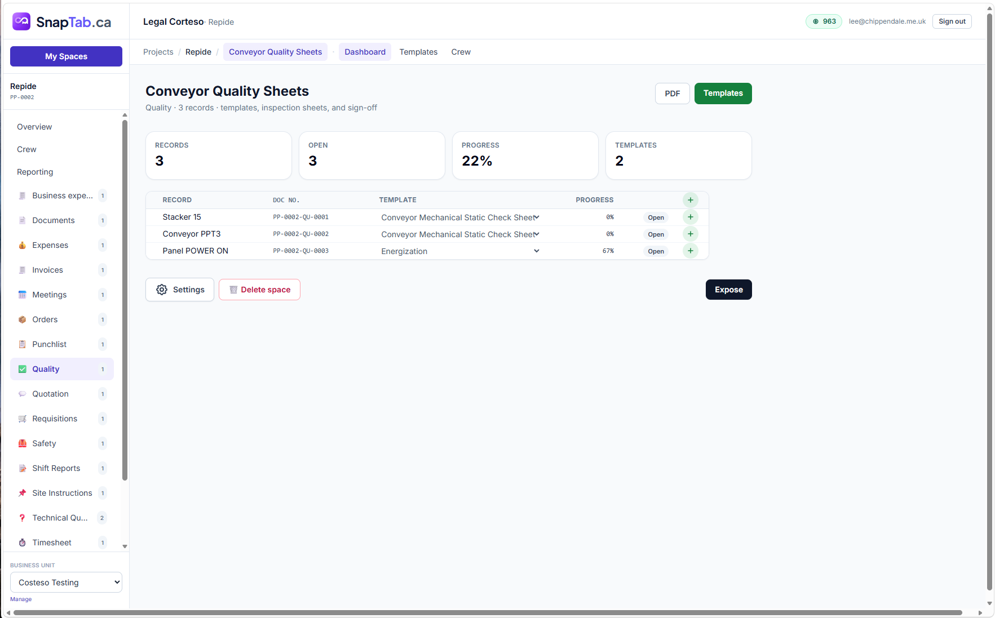Screen dimensions: 995x618
Task: Open the Invoices sidebar icon
Action: [23, 270]
